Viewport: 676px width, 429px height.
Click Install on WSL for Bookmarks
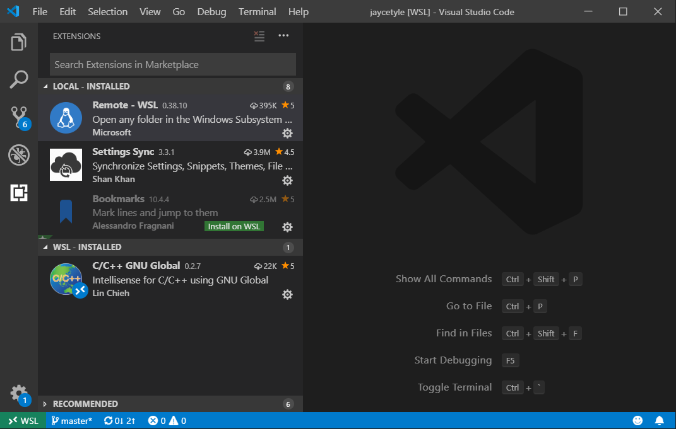click(x=234, y=226)
